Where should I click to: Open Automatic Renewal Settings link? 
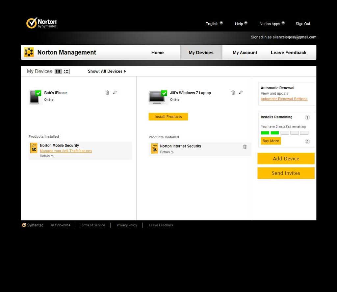pyautogui.click(x=284, y=99)
